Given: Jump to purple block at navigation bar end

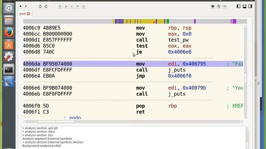Looking at the screenshot, I should (x=234, y=21).
